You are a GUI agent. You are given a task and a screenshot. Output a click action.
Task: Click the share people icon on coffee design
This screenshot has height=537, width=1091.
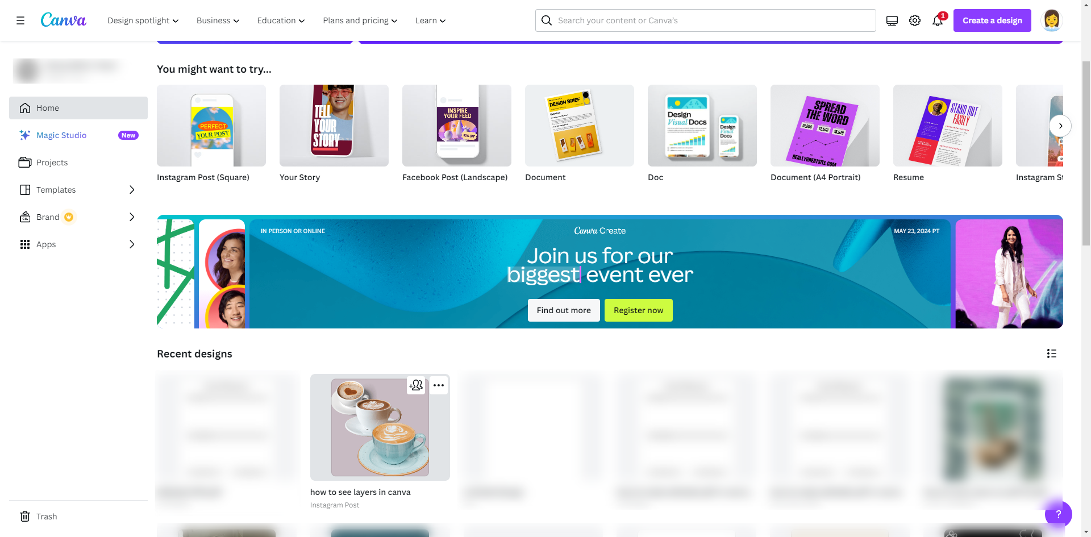pyautogui.click(x=416, y=385)
